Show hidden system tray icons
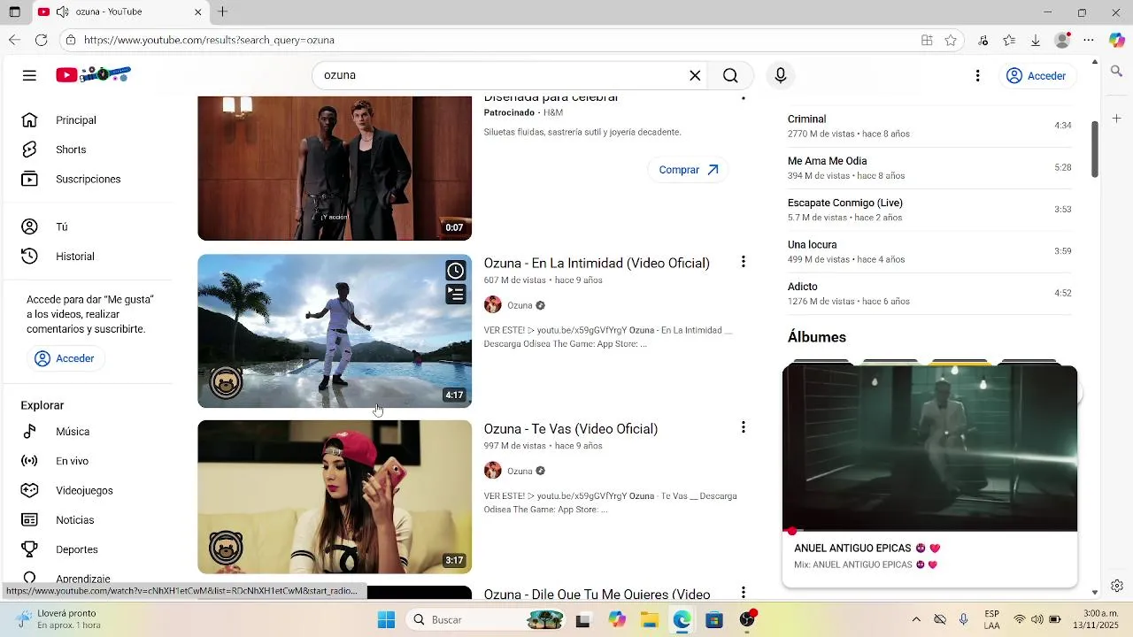The height and width of the screenshot is (637, 1133). click(x=916, y=620)
